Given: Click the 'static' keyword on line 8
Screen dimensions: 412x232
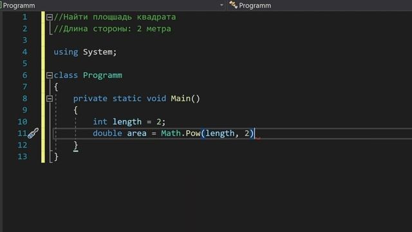Looking at the screenshot, I should coord(127,99).
